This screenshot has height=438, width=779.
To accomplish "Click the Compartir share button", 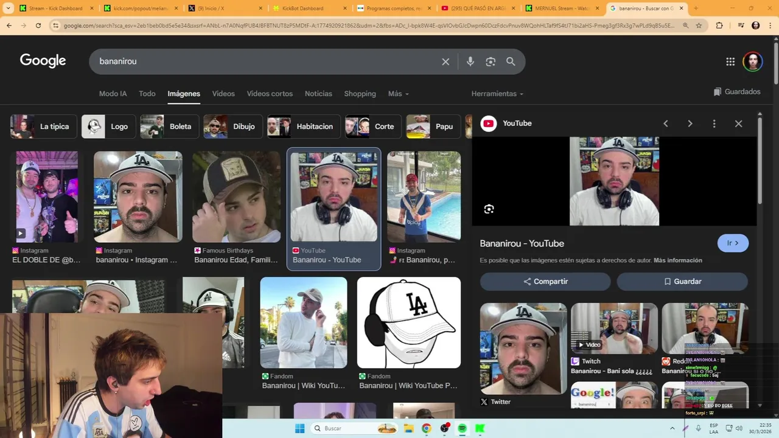I will [545, 282].
